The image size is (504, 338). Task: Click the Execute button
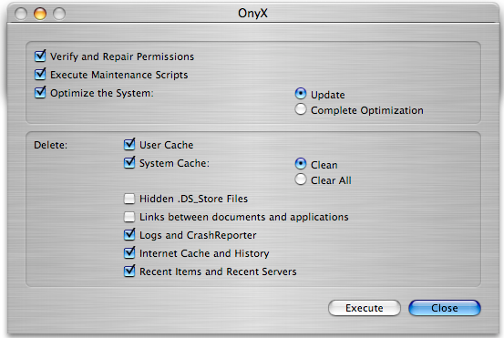coord(365,308)
